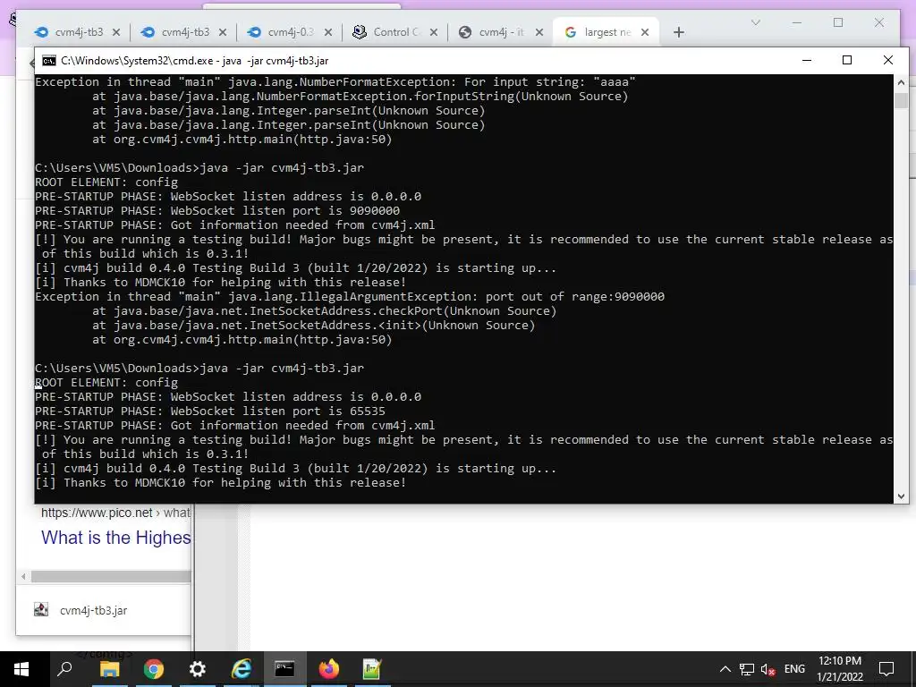Click the last 'Thanks to MDMCK10' output line
This screenshot has width=916, height=687.
(x=221, y=483)
